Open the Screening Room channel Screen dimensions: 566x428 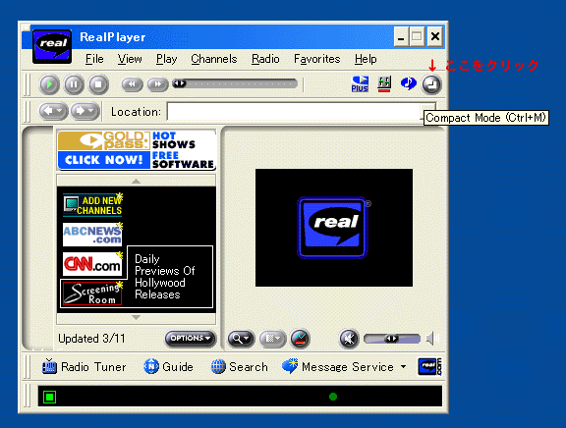pos(92,294)
